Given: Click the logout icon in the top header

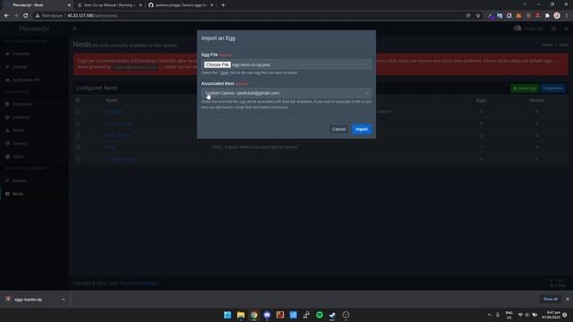Looking at the screenshot, I should [567, 29].
